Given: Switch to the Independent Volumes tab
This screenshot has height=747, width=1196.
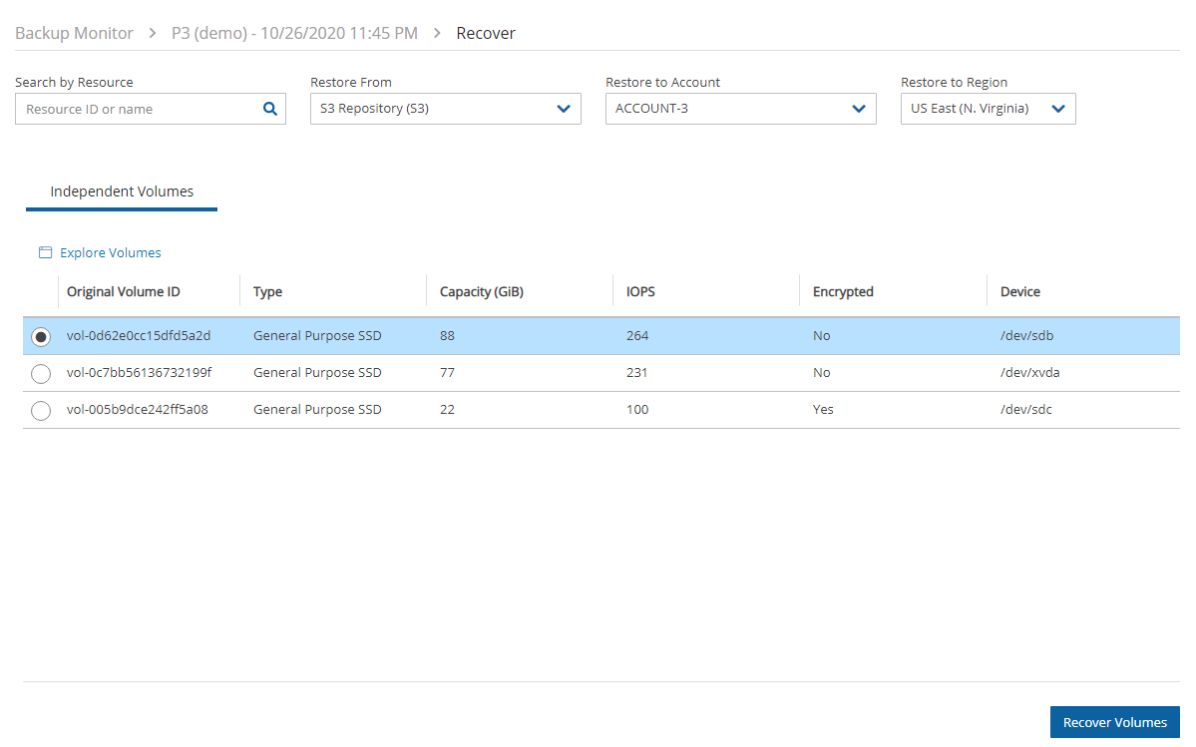Looking at the screenshot, I should tap(122, 191).
